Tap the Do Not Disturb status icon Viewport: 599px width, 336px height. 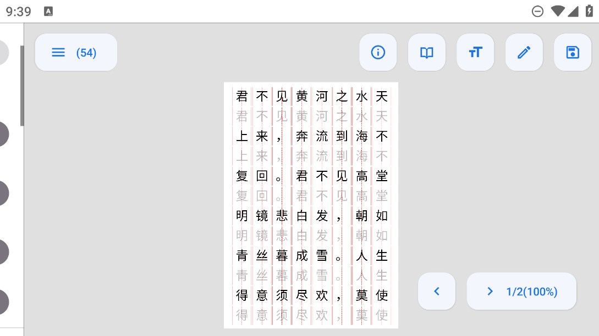point(537,12)
